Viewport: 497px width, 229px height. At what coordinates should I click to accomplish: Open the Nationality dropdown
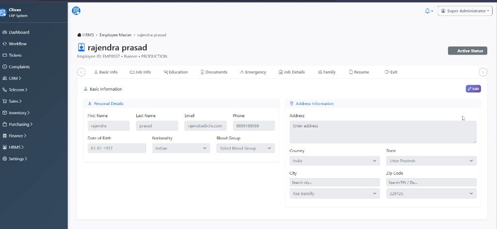[x=181, y=148]
